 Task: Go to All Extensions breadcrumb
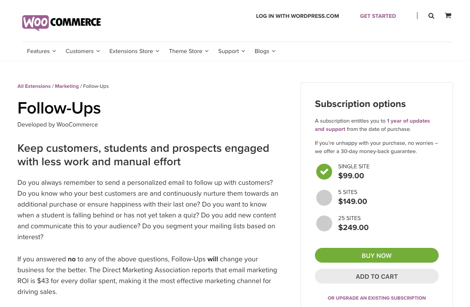pyautogui.click(x=34, y=86)
